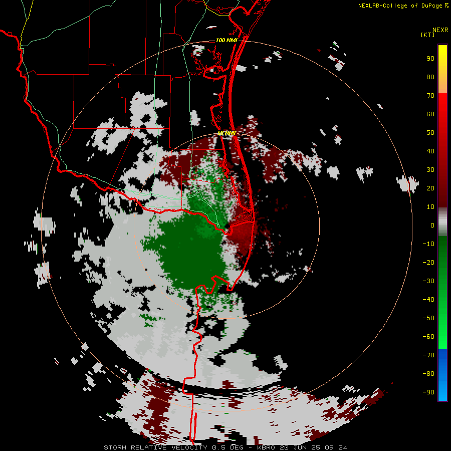This screenshot has width=451, height=451.
Task: Click the positive 60 value on the velocity scale
Action: pos(430,114)
